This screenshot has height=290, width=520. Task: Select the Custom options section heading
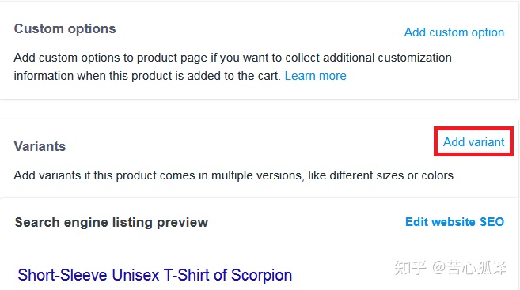tap(65, 29)
